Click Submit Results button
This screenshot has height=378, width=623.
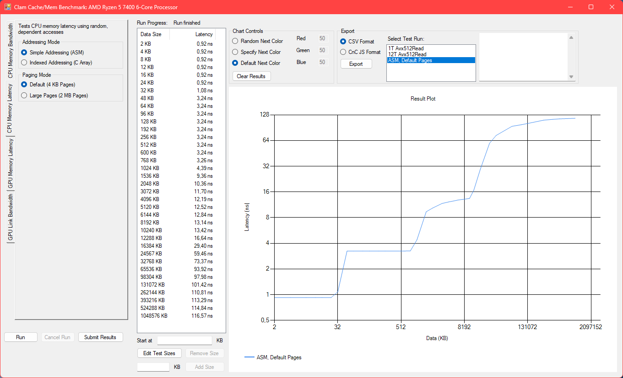100,337
